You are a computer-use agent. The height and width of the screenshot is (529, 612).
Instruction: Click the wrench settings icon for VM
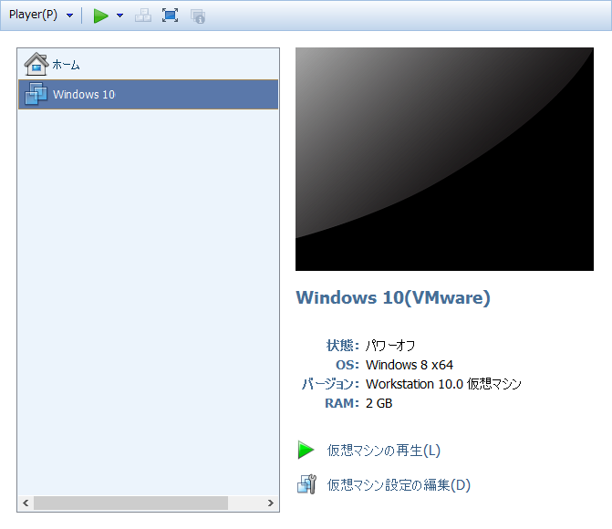pyautogui.click(x=306, y=484)
